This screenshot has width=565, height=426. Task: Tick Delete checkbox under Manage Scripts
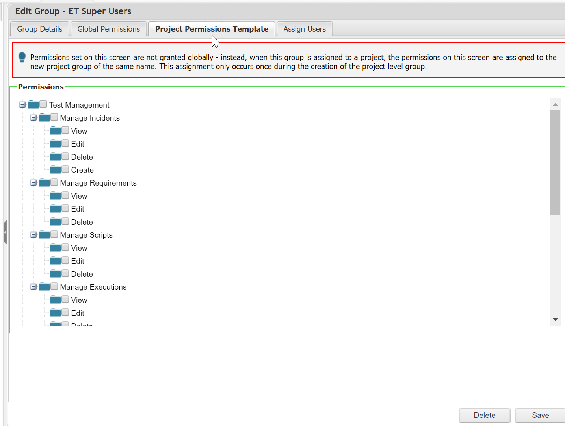pyautogui.click(x=65, y=273)
